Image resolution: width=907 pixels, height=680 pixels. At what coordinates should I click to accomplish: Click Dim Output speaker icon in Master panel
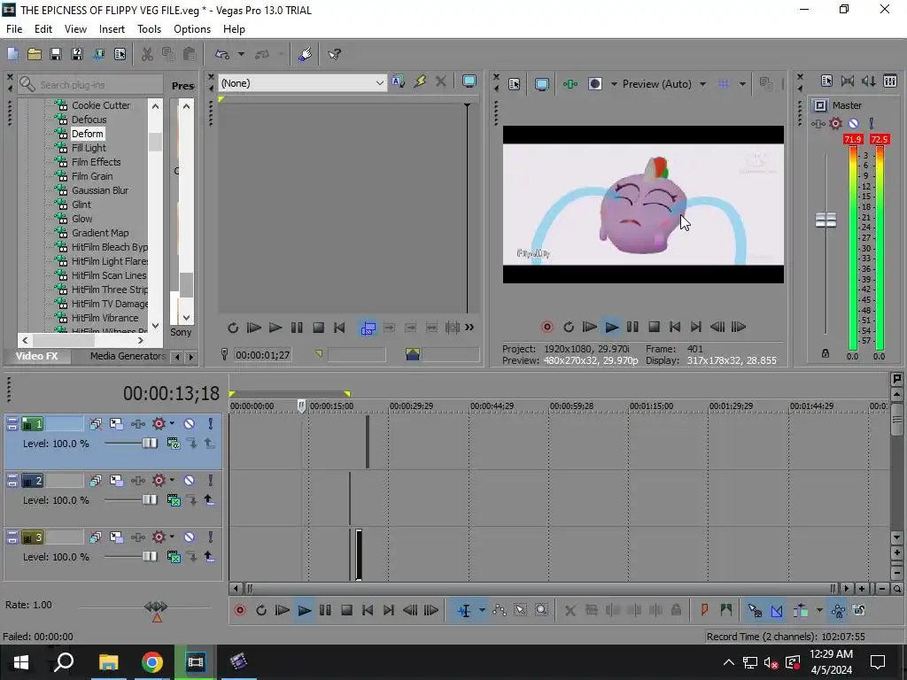click(869, 81)
